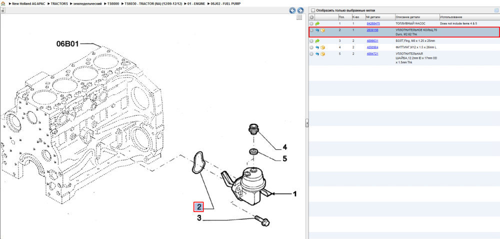Go to the home page icon
500x239 pixels.
(x=3, y=3)
